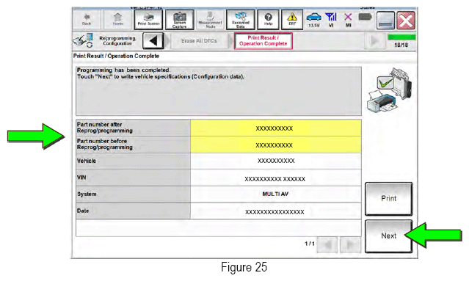Image resolution: width=469 pixels, height=281 pixels.
Task: Click the 18/18 progress bar
Action: tap(401, 37)
